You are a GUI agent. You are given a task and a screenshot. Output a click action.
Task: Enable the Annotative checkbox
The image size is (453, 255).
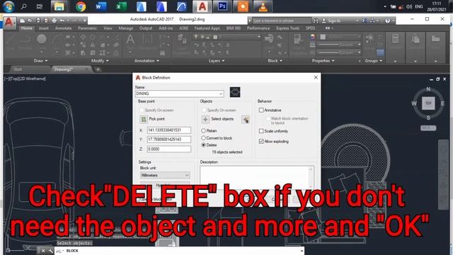261,110
